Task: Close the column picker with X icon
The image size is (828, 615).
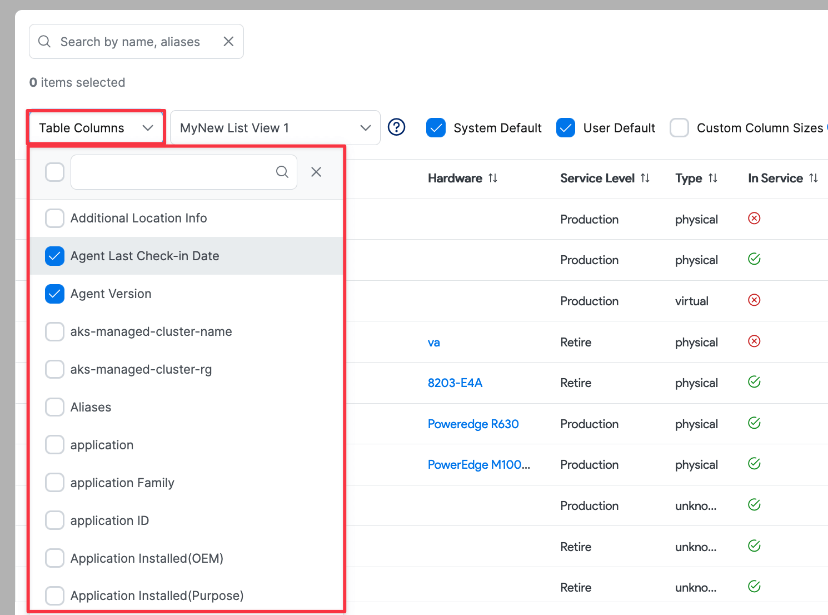Action: click(x=316, y=172)
